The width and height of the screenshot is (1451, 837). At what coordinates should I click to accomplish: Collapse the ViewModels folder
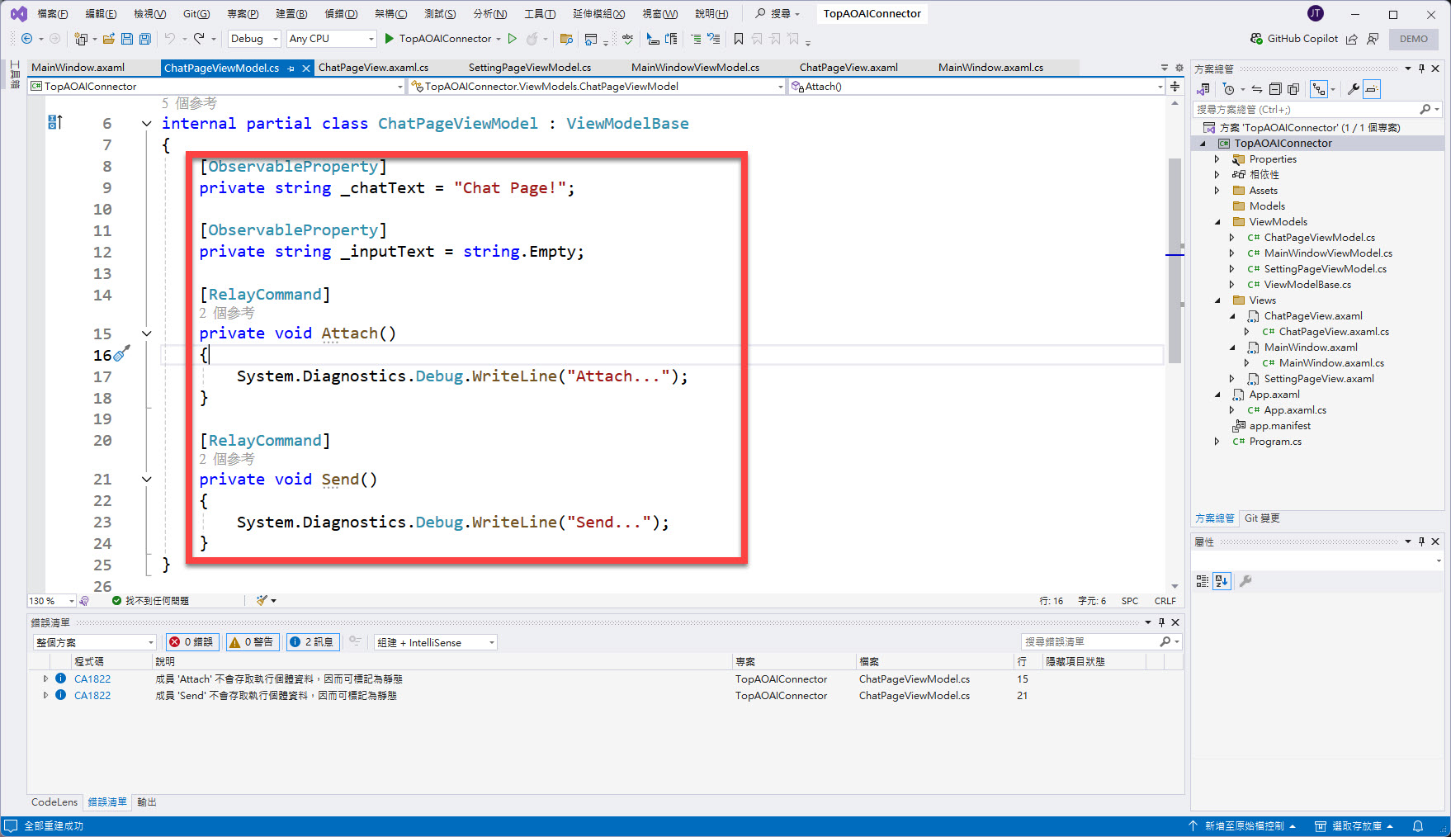[x=1217, y=222]
